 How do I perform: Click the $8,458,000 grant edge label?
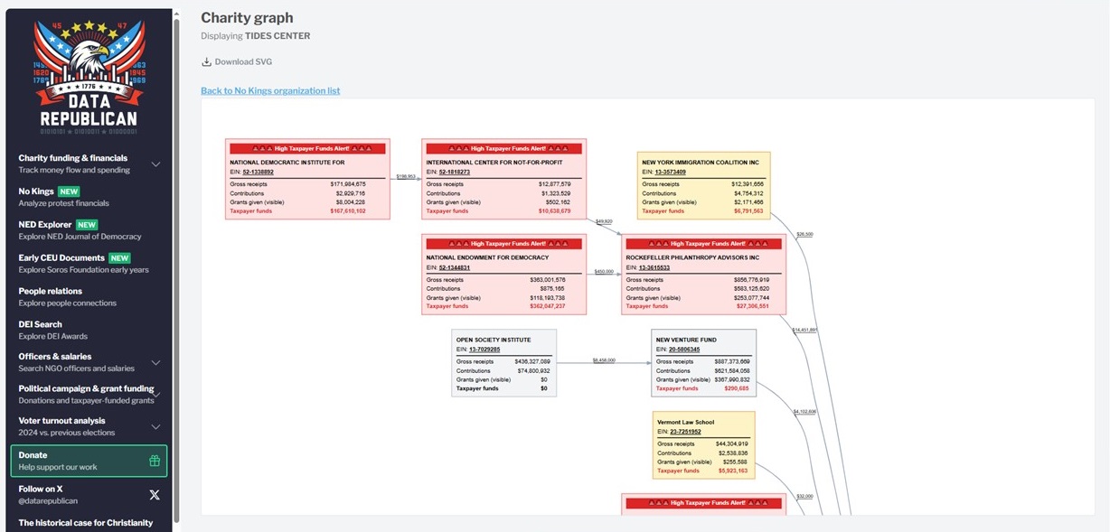(x=604, y=359)
